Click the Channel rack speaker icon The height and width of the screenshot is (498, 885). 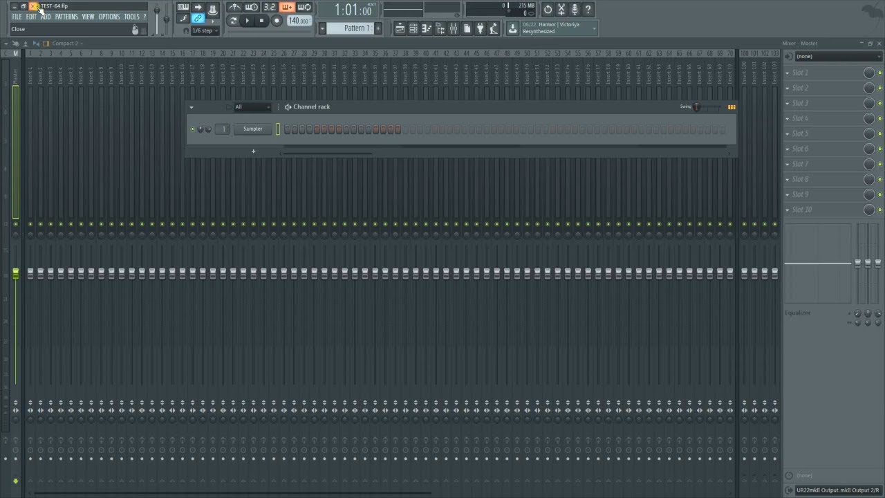coord(288,107)
